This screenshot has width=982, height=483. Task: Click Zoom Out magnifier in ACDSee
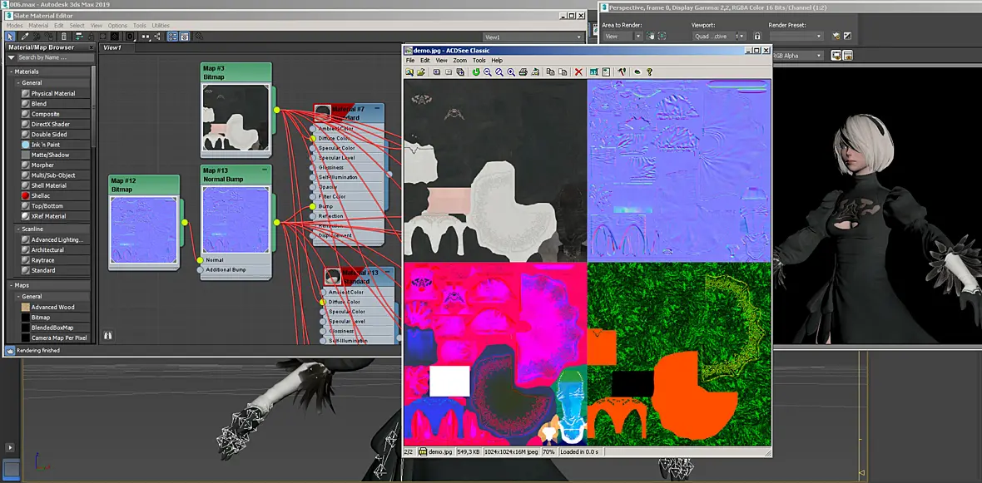pos(488,72)
